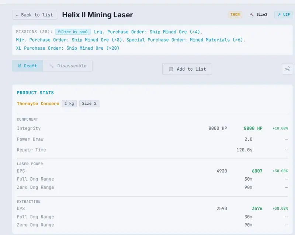Click the Repair Time row label
The height and width of the screenshot is (235, 295).
pyautogui.click(x=31, y=150)
